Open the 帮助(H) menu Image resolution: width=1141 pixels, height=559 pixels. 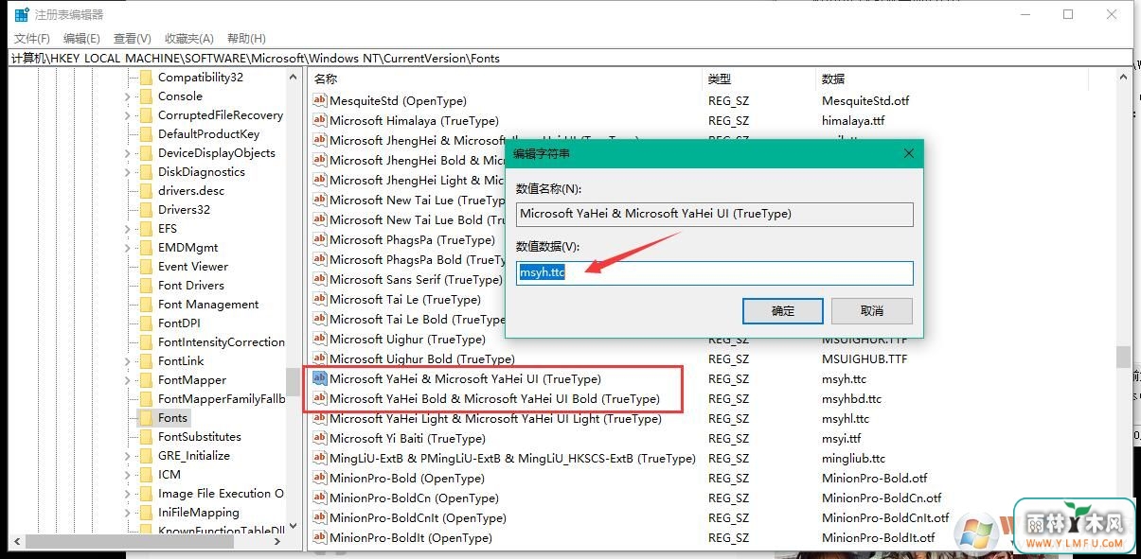246,39
